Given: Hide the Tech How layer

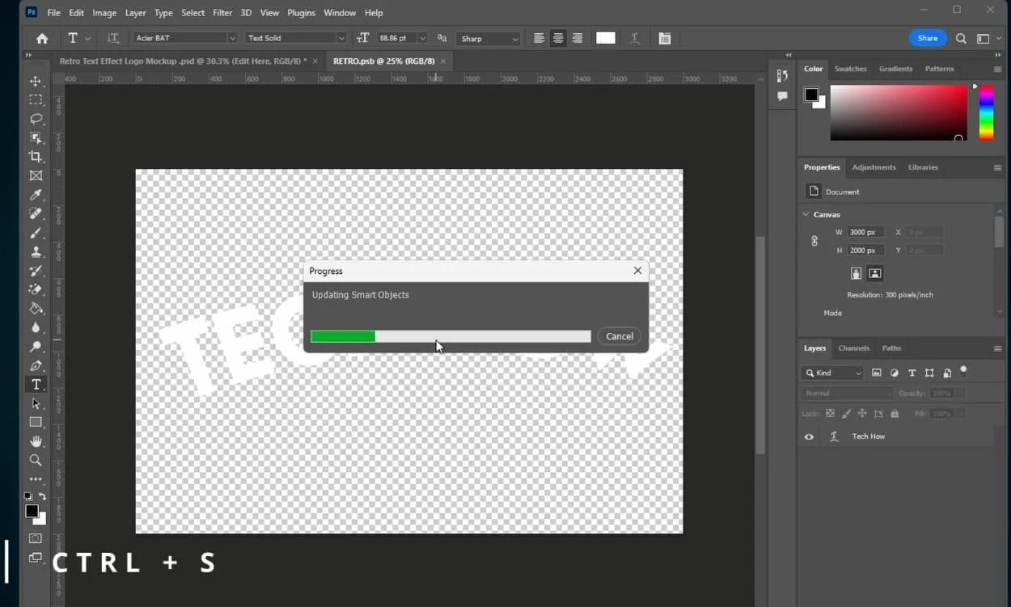Looking at the screenshot, I should 809,436.
